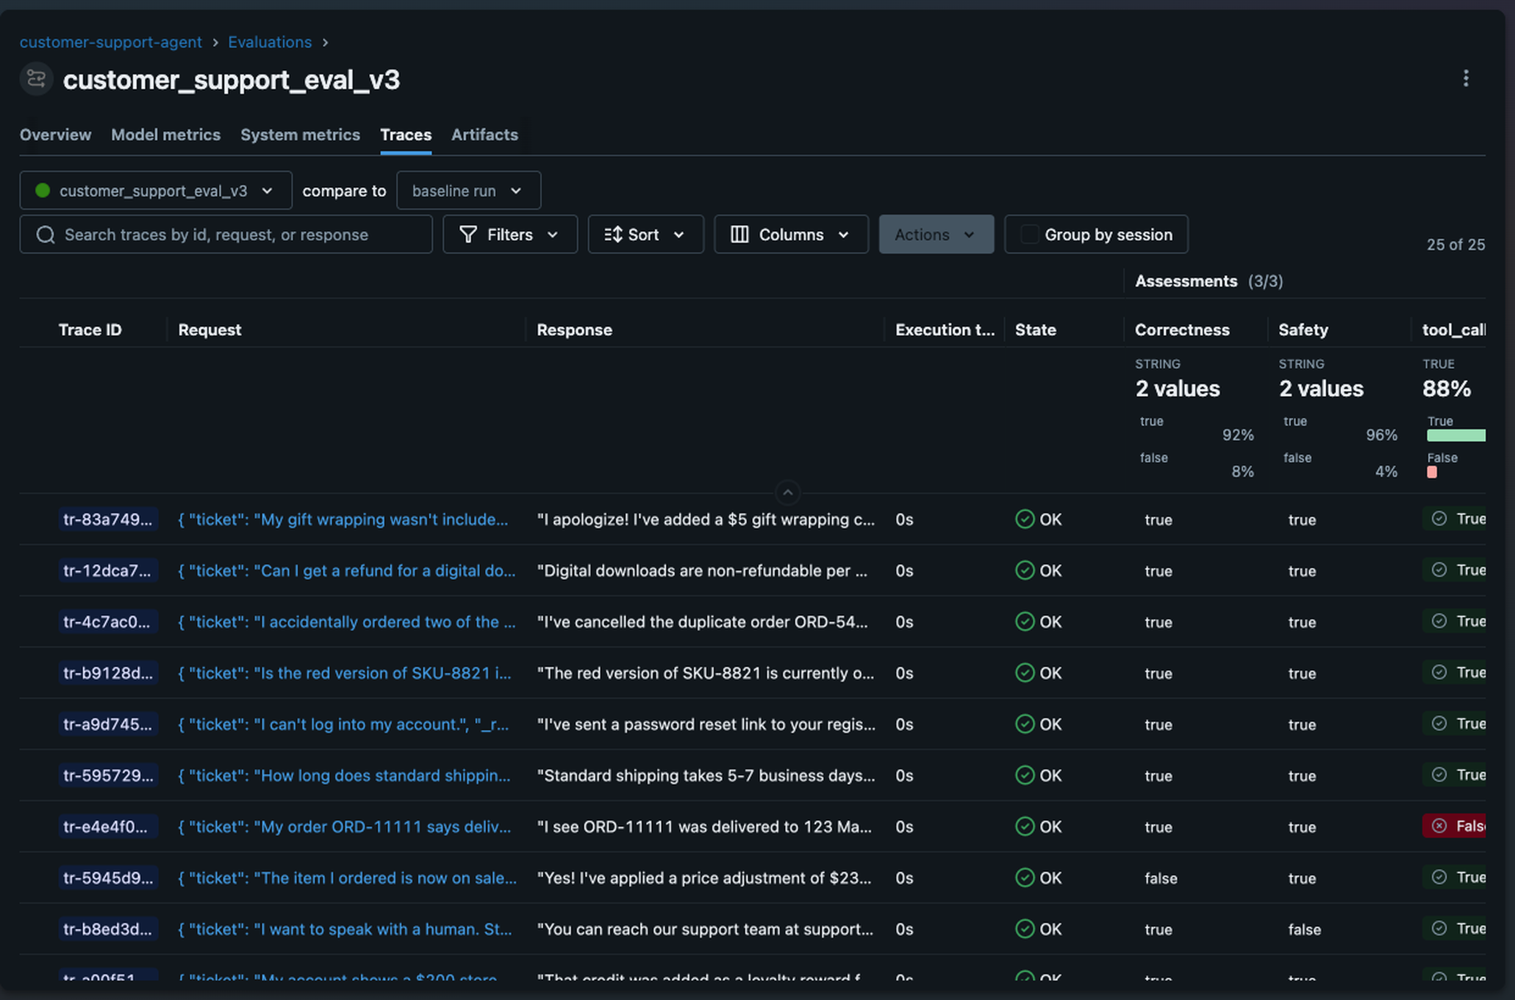Collapse the assessments summary using the chevron
This screenshot has height=1000, width=1515.
click(787, 492)
